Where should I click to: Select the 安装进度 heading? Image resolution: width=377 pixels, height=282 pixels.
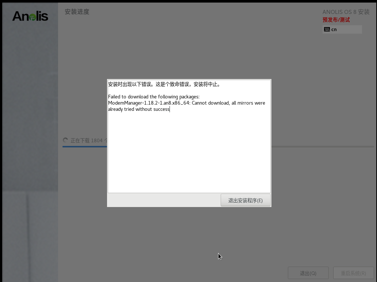click(x=77, y=12)
